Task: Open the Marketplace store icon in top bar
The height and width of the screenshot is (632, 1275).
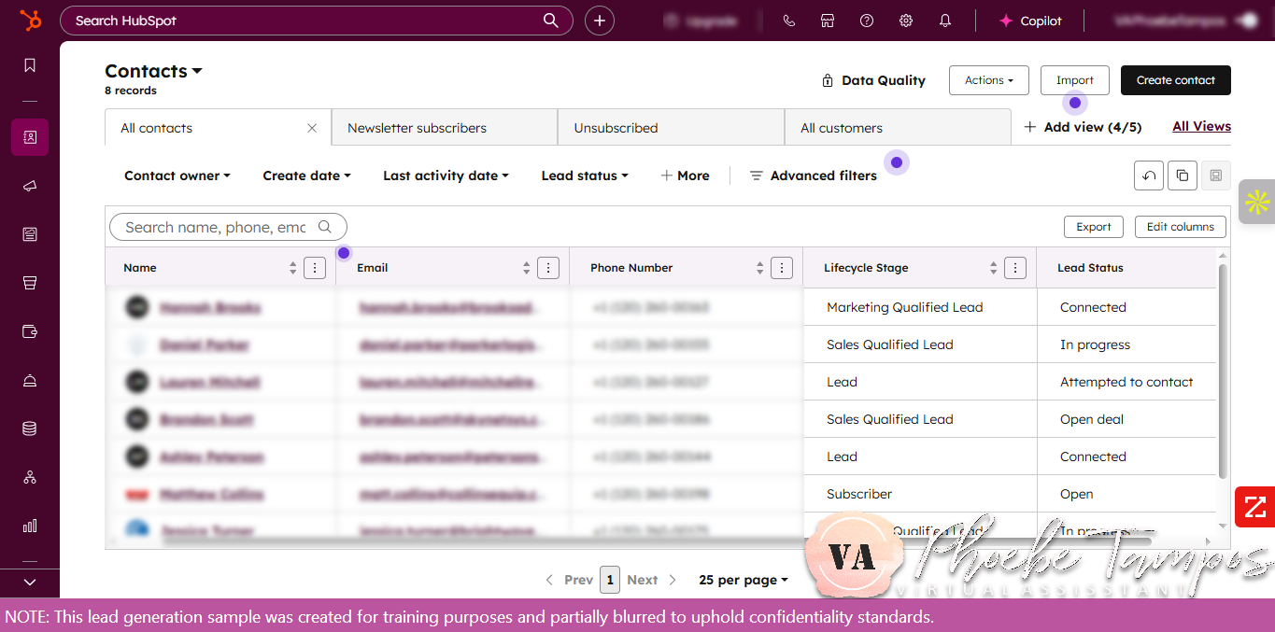Action: 827,20
